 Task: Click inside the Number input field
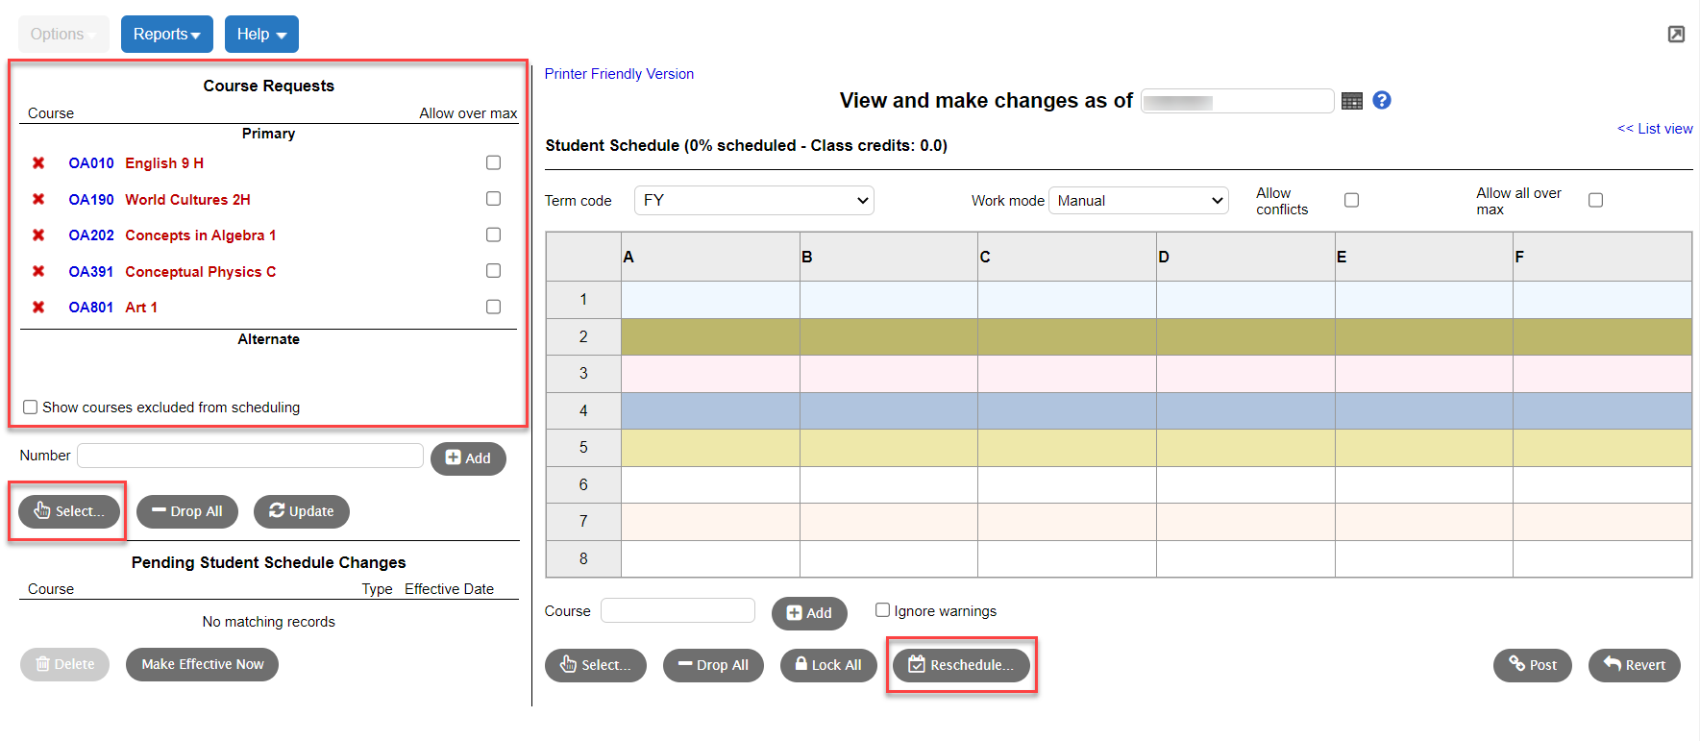(x=250, y=455)
